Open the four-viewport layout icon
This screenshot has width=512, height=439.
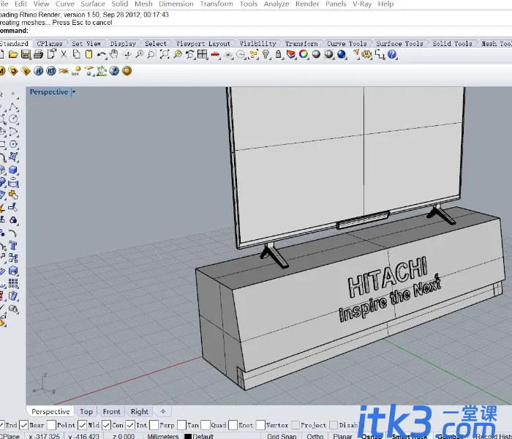[x=203, y=55]
